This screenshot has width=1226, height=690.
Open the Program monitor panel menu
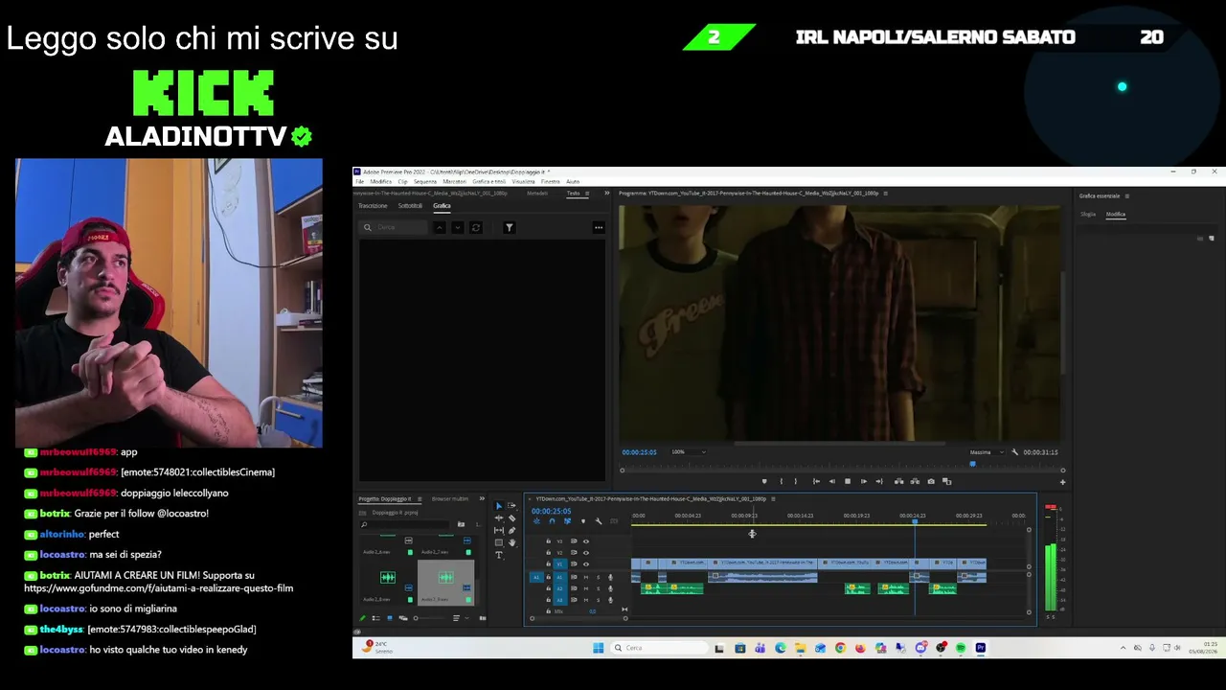coord(885,194)
